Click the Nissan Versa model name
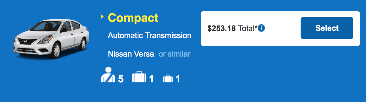The width and height of the screenshot is (366, 102). click(131, 54)
